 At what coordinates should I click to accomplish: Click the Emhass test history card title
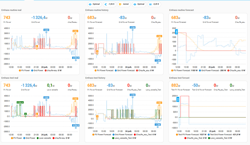pos(95,78)
